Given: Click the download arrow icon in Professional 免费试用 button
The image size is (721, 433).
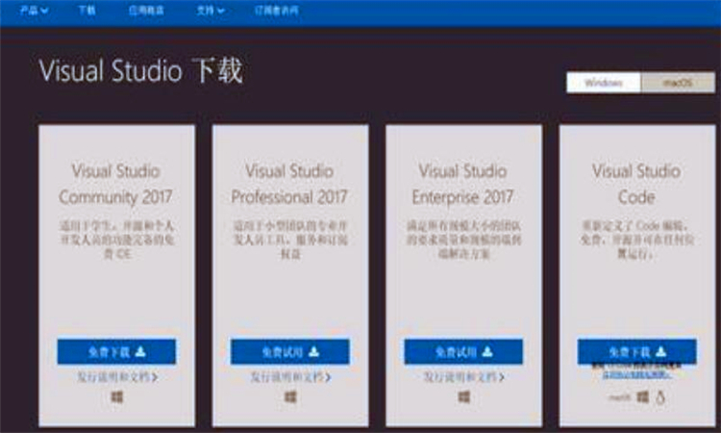Looking at the screenshot, I should point(314,352).
